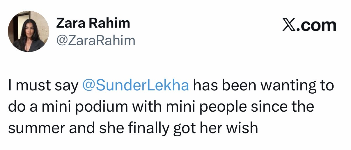Visit the @SunderLekha mention in the tweet

pyautogui.click(x=136, y=86)
